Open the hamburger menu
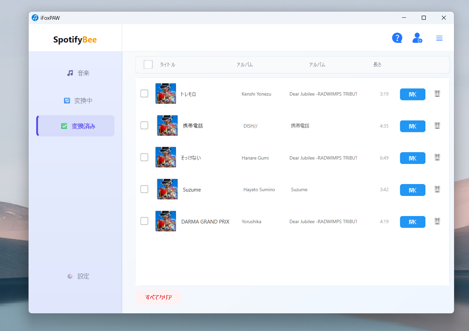Screen dimensions: 469x331 (x=439, y=38)
